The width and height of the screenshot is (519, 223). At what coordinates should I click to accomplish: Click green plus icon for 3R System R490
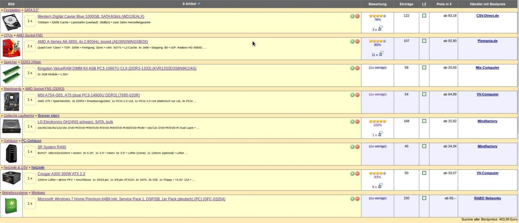tap(352, 147)
